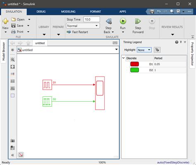Run the simulation

pos(123,21)
